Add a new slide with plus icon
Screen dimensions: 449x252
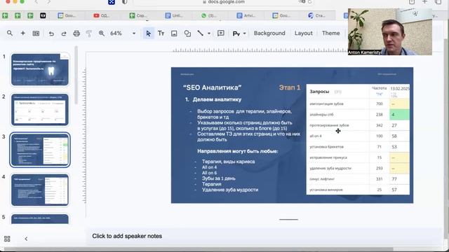(x=23, y=33)
